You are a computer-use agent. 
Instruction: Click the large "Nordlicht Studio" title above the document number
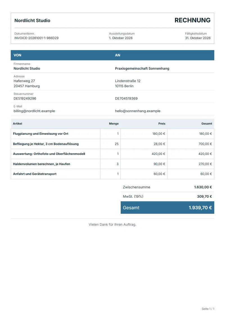tap(32, 21)
